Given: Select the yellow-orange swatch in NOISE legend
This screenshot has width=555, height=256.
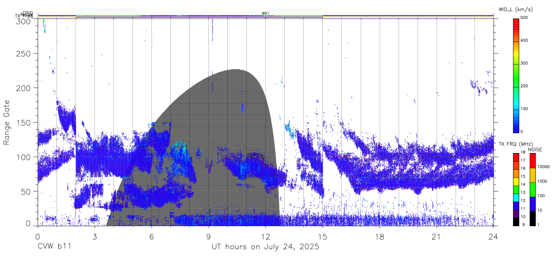Looking at the screenshot, I should [532, 175].
